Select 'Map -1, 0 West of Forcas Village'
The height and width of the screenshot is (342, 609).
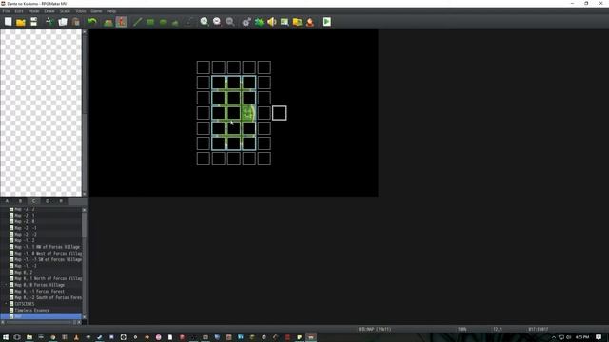49,254
